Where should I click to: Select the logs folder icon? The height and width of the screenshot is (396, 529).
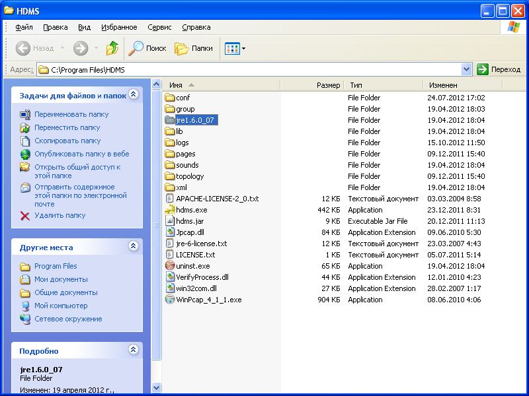coord(170,143)
